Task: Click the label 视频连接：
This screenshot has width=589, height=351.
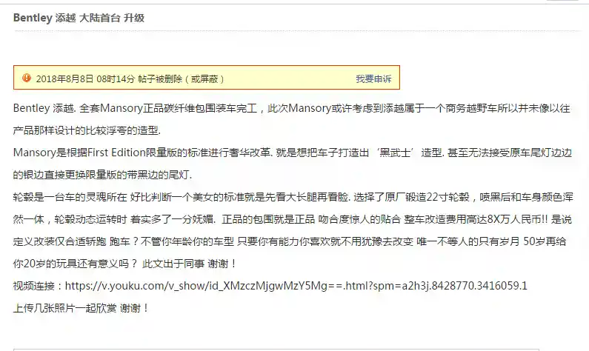Action: point(39,286)
